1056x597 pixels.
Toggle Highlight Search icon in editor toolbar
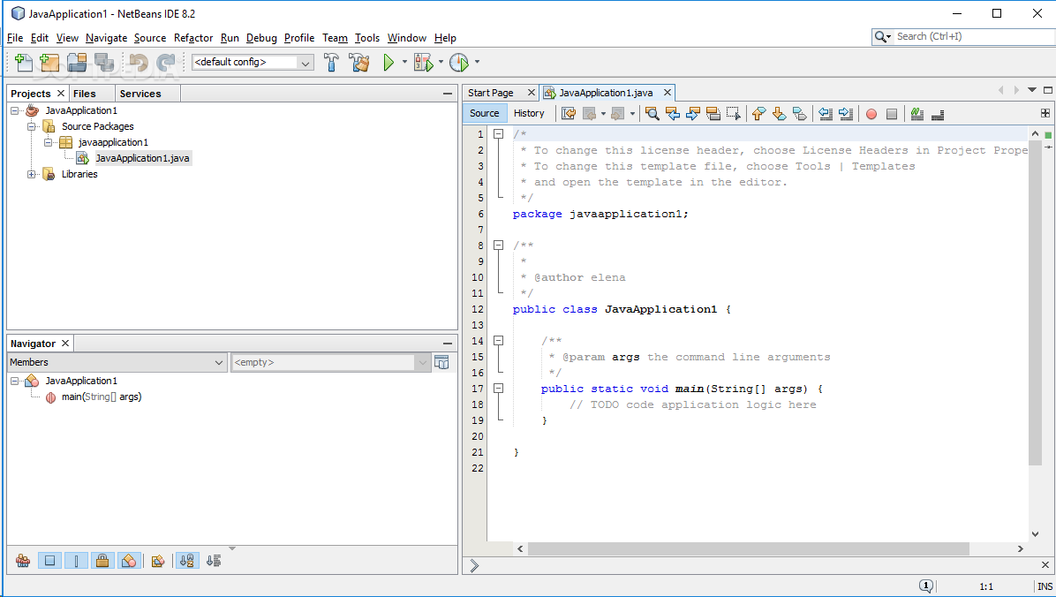click(x=713, y=114)
